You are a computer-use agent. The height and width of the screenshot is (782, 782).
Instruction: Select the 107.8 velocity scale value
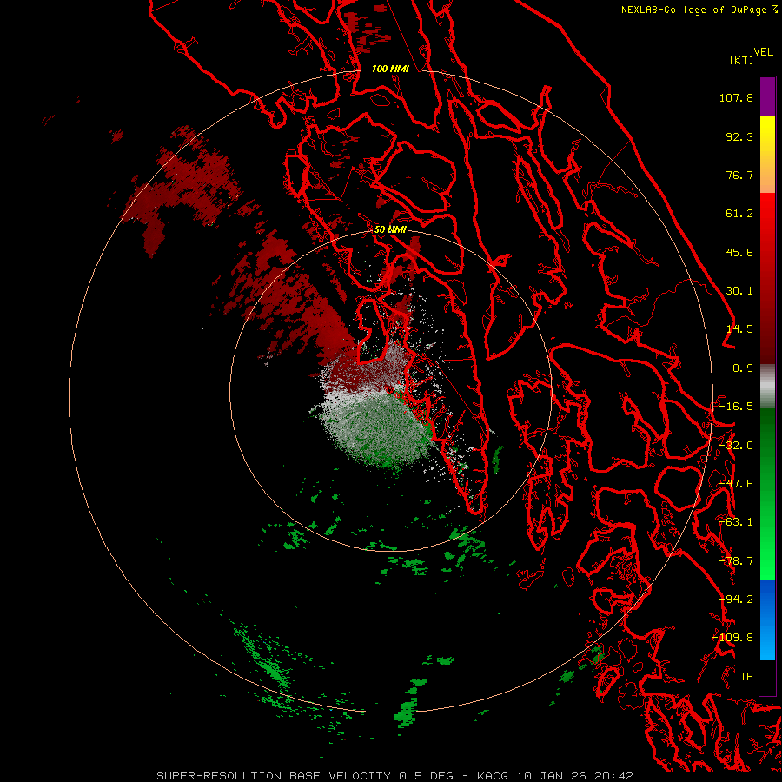point(736,97)
